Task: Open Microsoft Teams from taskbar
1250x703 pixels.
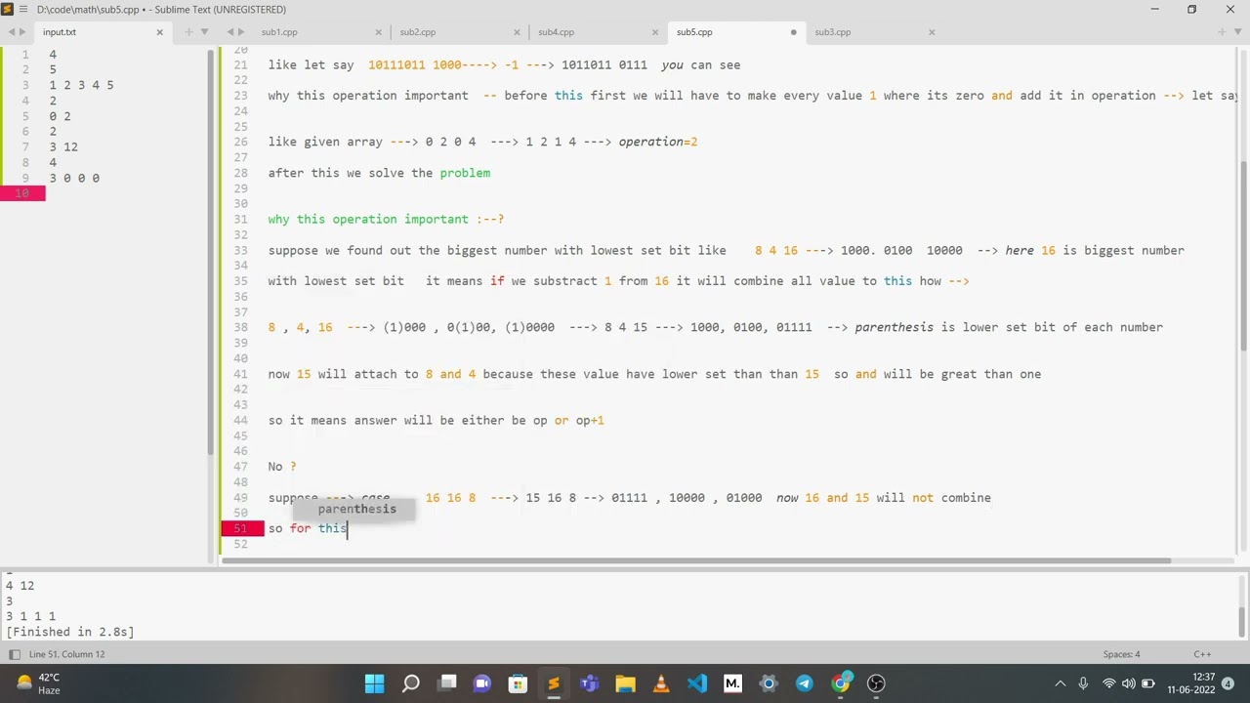Action: point(590,683)
